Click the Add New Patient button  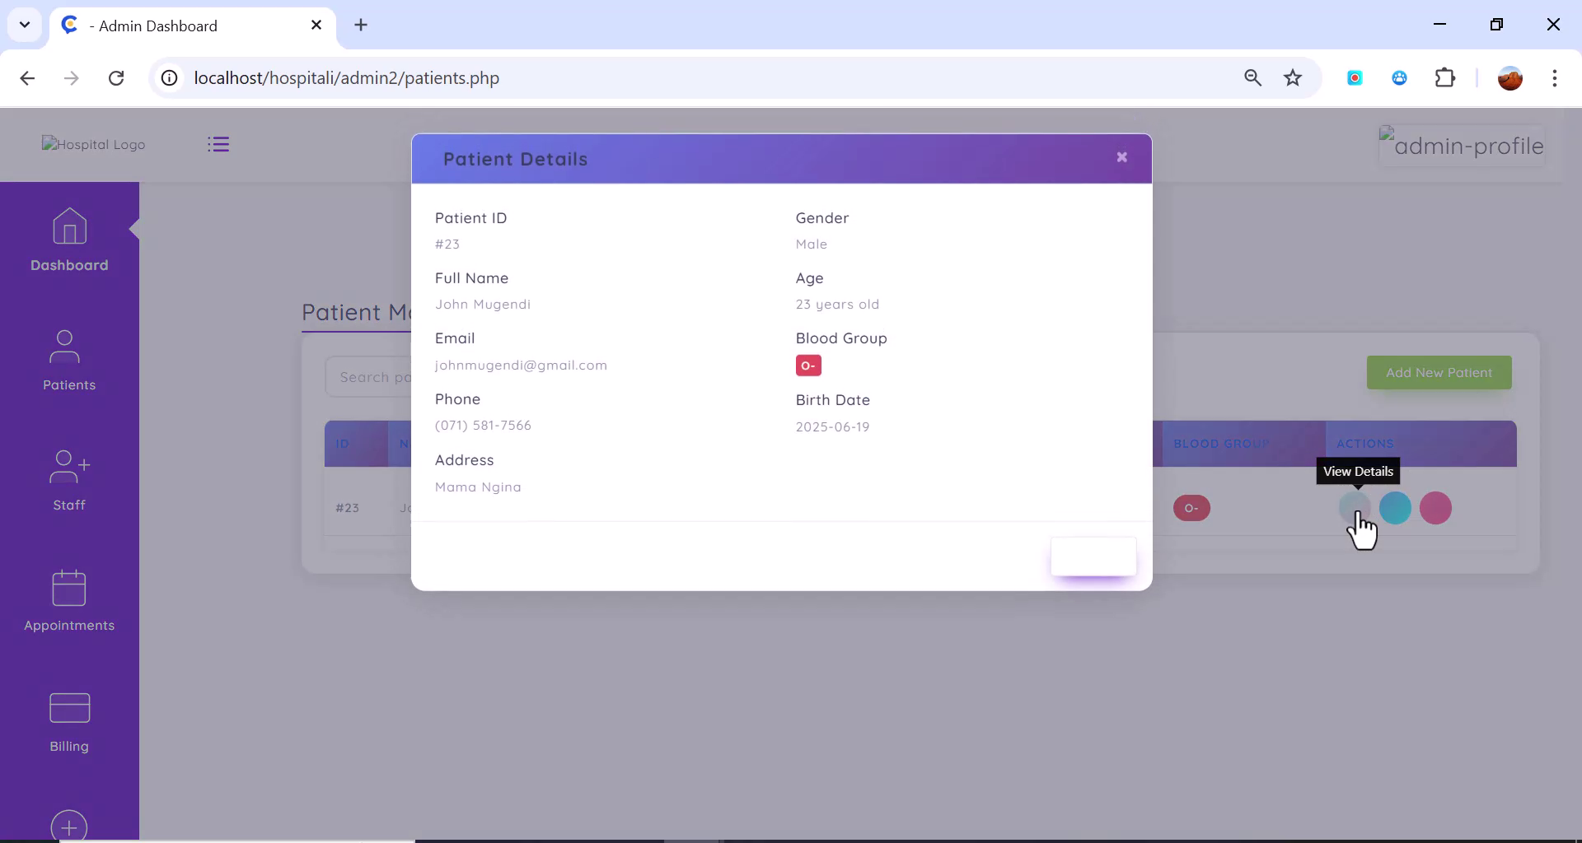click(1439, 372)
